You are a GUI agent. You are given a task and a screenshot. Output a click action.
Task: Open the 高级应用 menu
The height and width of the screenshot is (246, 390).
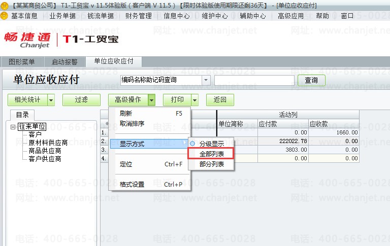point(291,16)
